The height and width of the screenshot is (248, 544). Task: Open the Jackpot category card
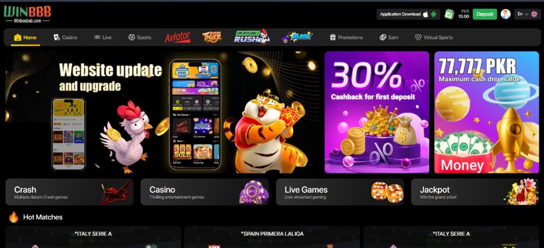[x=475, y=192]
